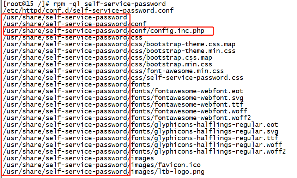Click the /etc/httpd/conf.d/self-service-password.conf path
The image size is (297, 178).
88,10
